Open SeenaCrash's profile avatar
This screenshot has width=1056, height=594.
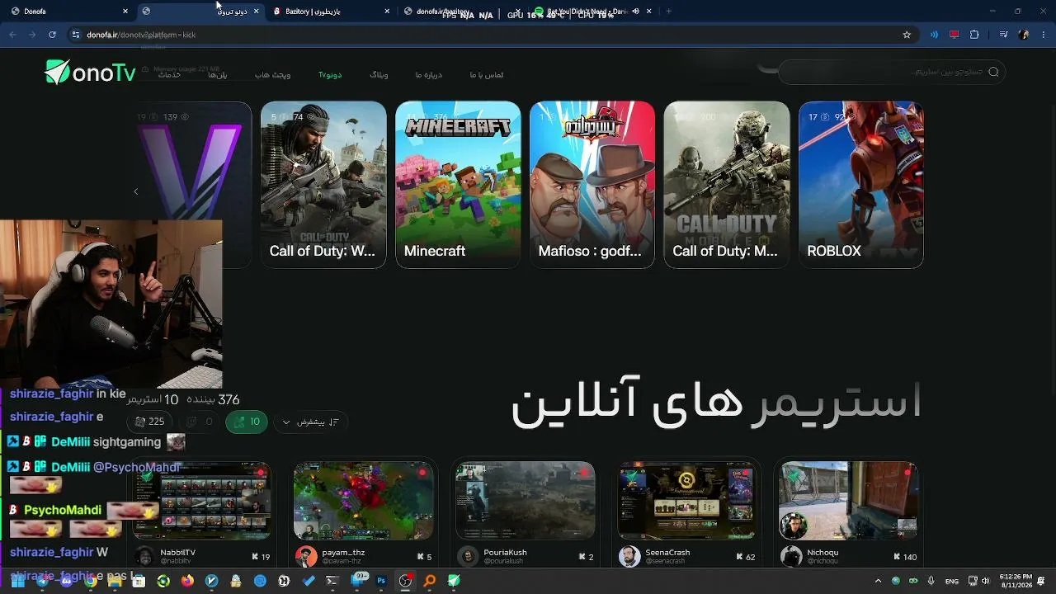tap(629, 556)
